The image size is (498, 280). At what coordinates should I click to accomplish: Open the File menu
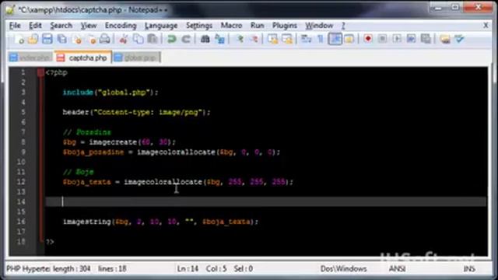15,26
